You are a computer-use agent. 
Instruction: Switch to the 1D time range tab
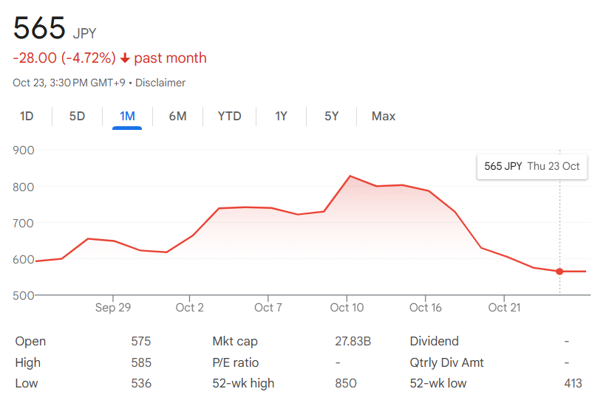(x=27, y=116)
